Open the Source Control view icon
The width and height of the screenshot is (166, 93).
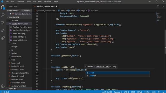(3, 23)
